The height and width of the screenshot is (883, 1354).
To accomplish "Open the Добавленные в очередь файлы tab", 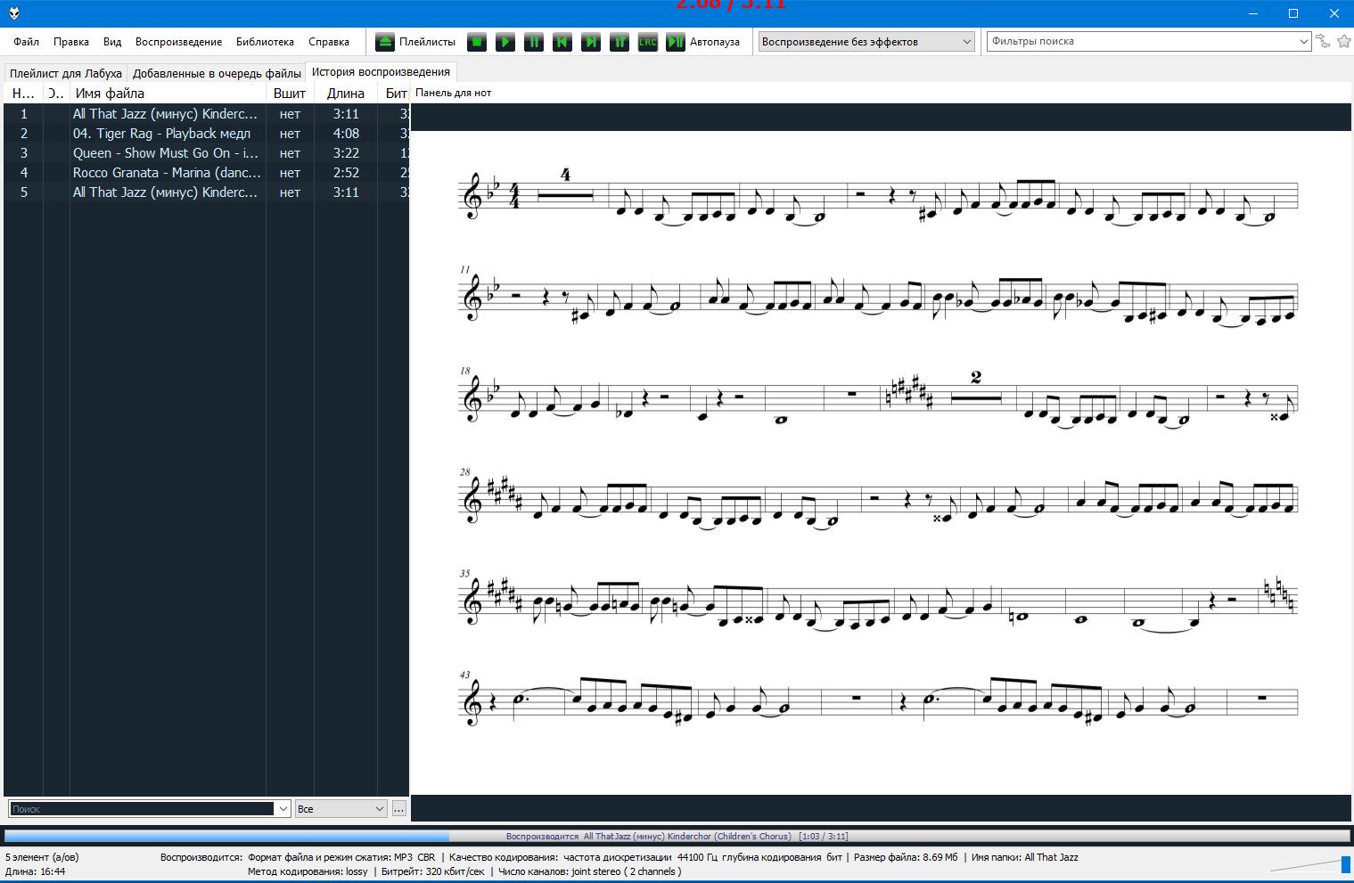I will click(x=217, y=73).
